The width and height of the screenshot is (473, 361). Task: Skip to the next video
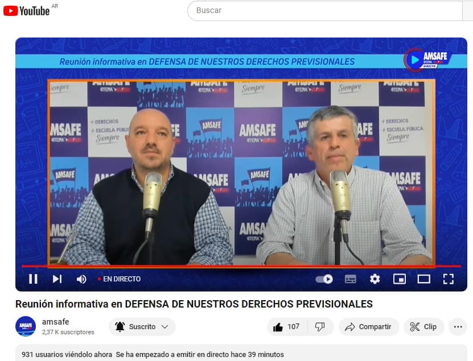[x=57, y=279]
